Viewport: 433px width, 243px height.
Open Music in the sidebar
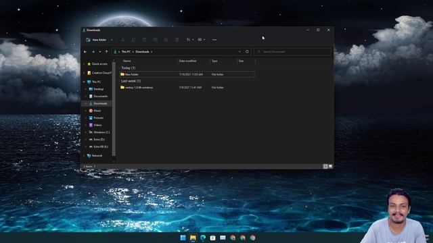point(95,111)
